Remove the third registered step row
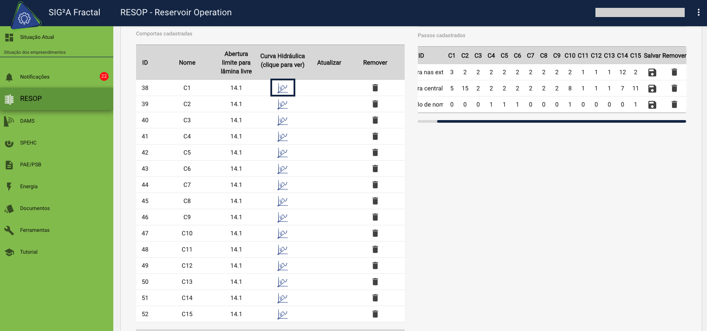 coord(674,104)
